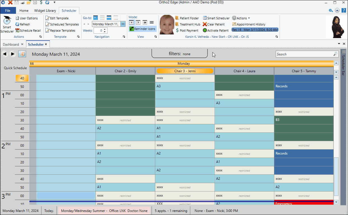
Task: Expand the Template group dialog launcher
Action: click(x=78, y=37)
